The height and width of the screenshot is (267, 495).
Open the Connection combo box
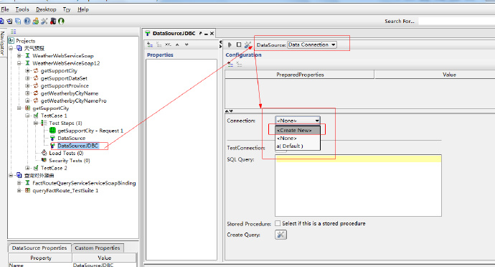pyautogui.click(x=298, y=121)
